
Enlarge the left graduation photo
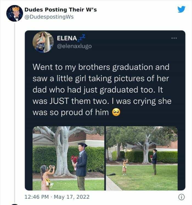tap(69, 158)
